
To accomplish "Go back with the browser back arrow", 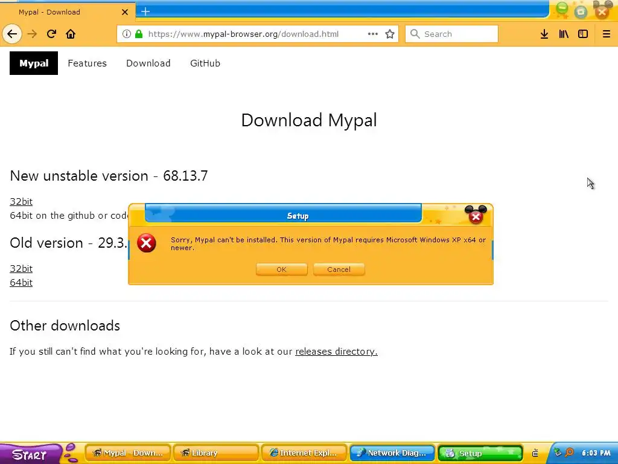I will [x=12, y=34].
